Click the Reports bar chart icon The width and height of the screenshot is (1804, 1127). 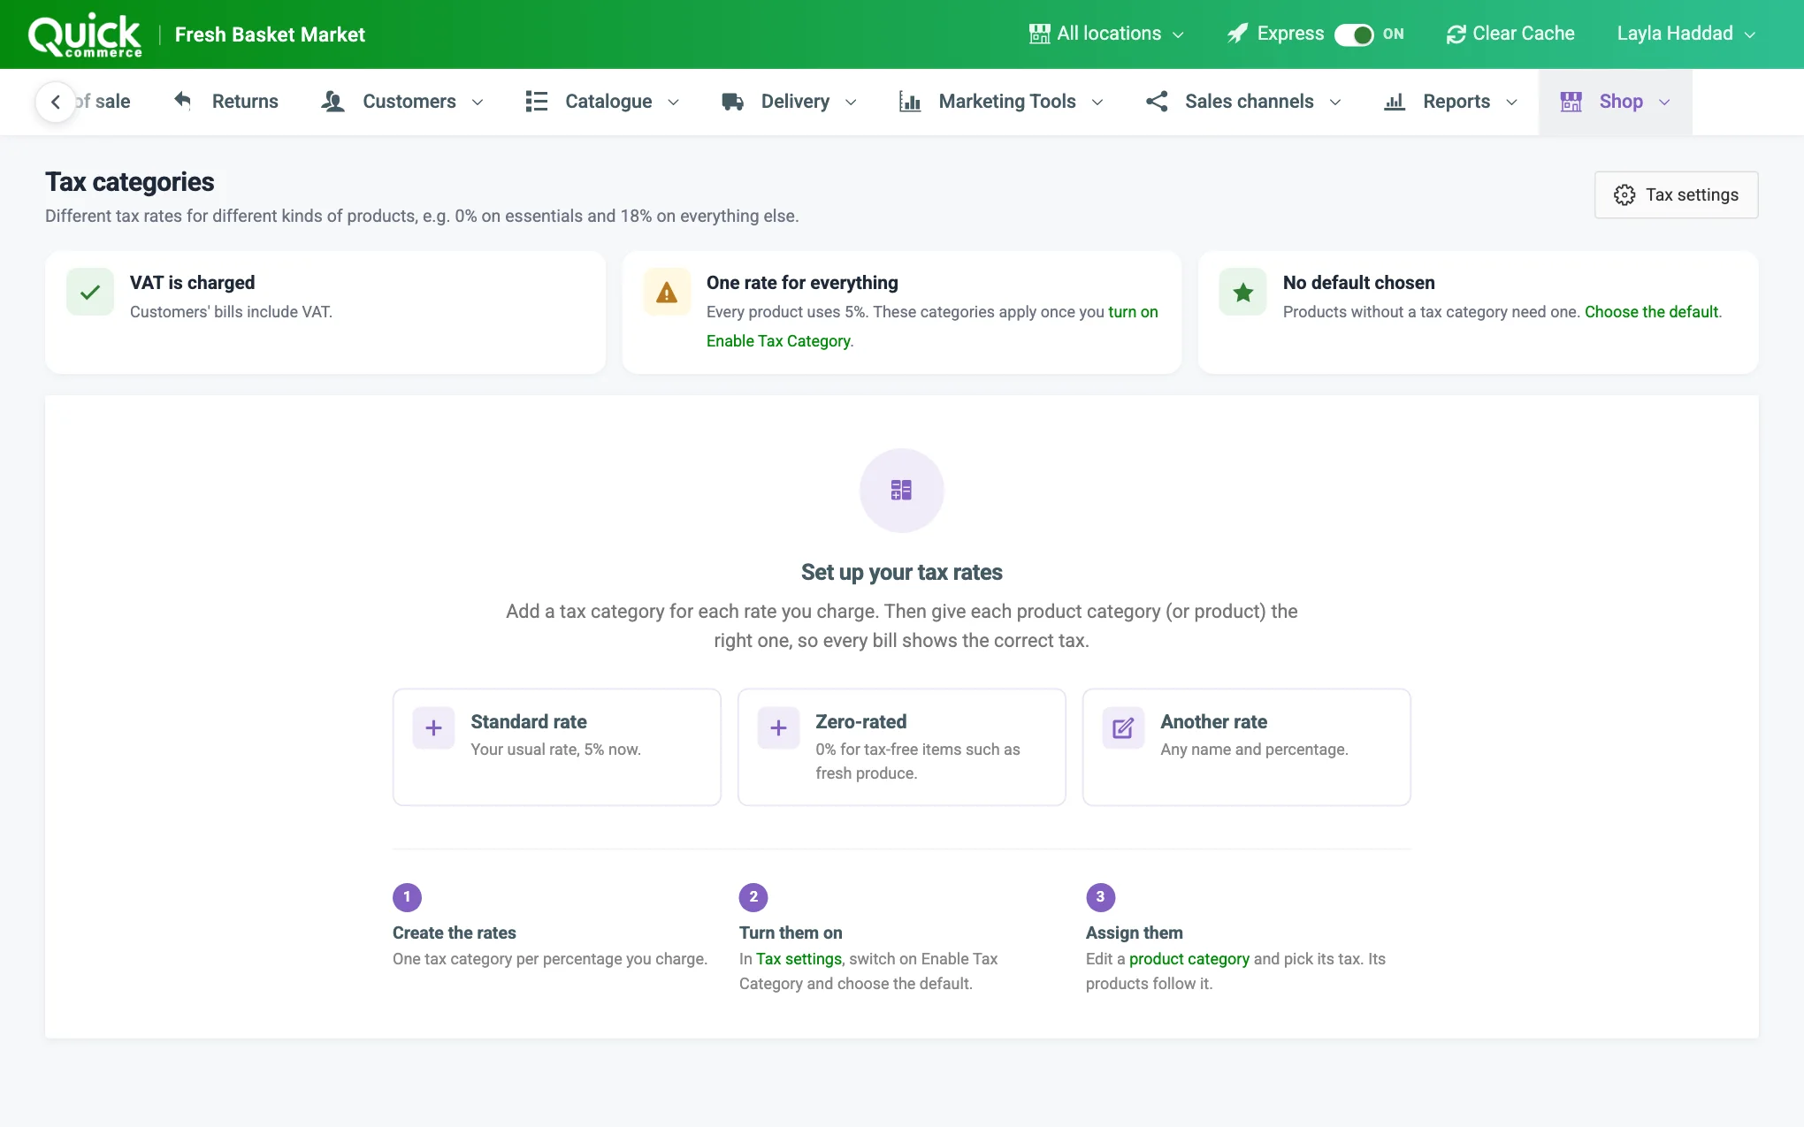(x=1395, y=102)
